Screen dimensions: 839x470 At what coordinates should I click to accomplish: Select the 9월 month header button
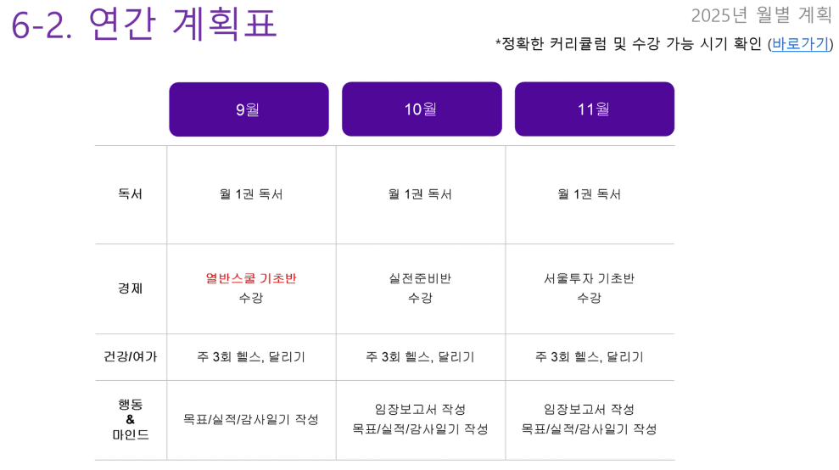pyautogui.click(x=249, y=109)
